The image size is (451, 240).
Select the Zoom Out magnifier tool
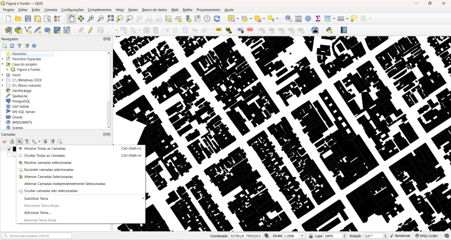click(100, 18)
